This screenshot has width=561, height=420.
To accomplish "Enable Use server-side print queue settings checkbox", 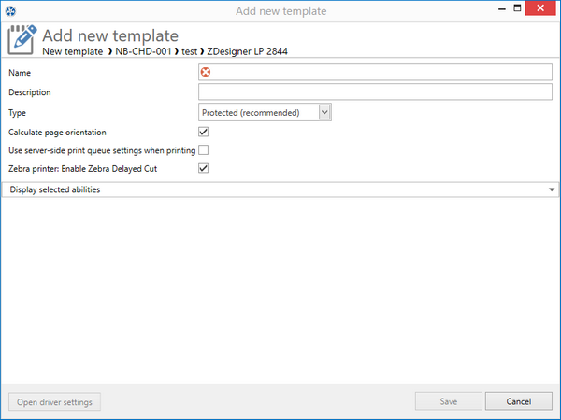I will [x=203, y=150].
